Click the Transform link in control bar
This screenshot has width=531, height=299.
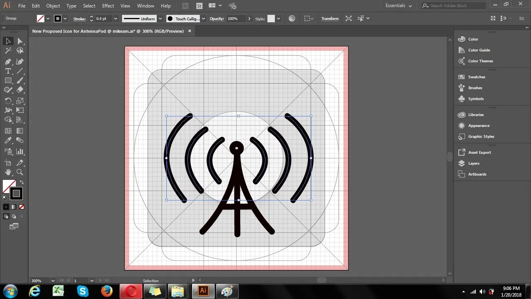click(x=330, y=19)
